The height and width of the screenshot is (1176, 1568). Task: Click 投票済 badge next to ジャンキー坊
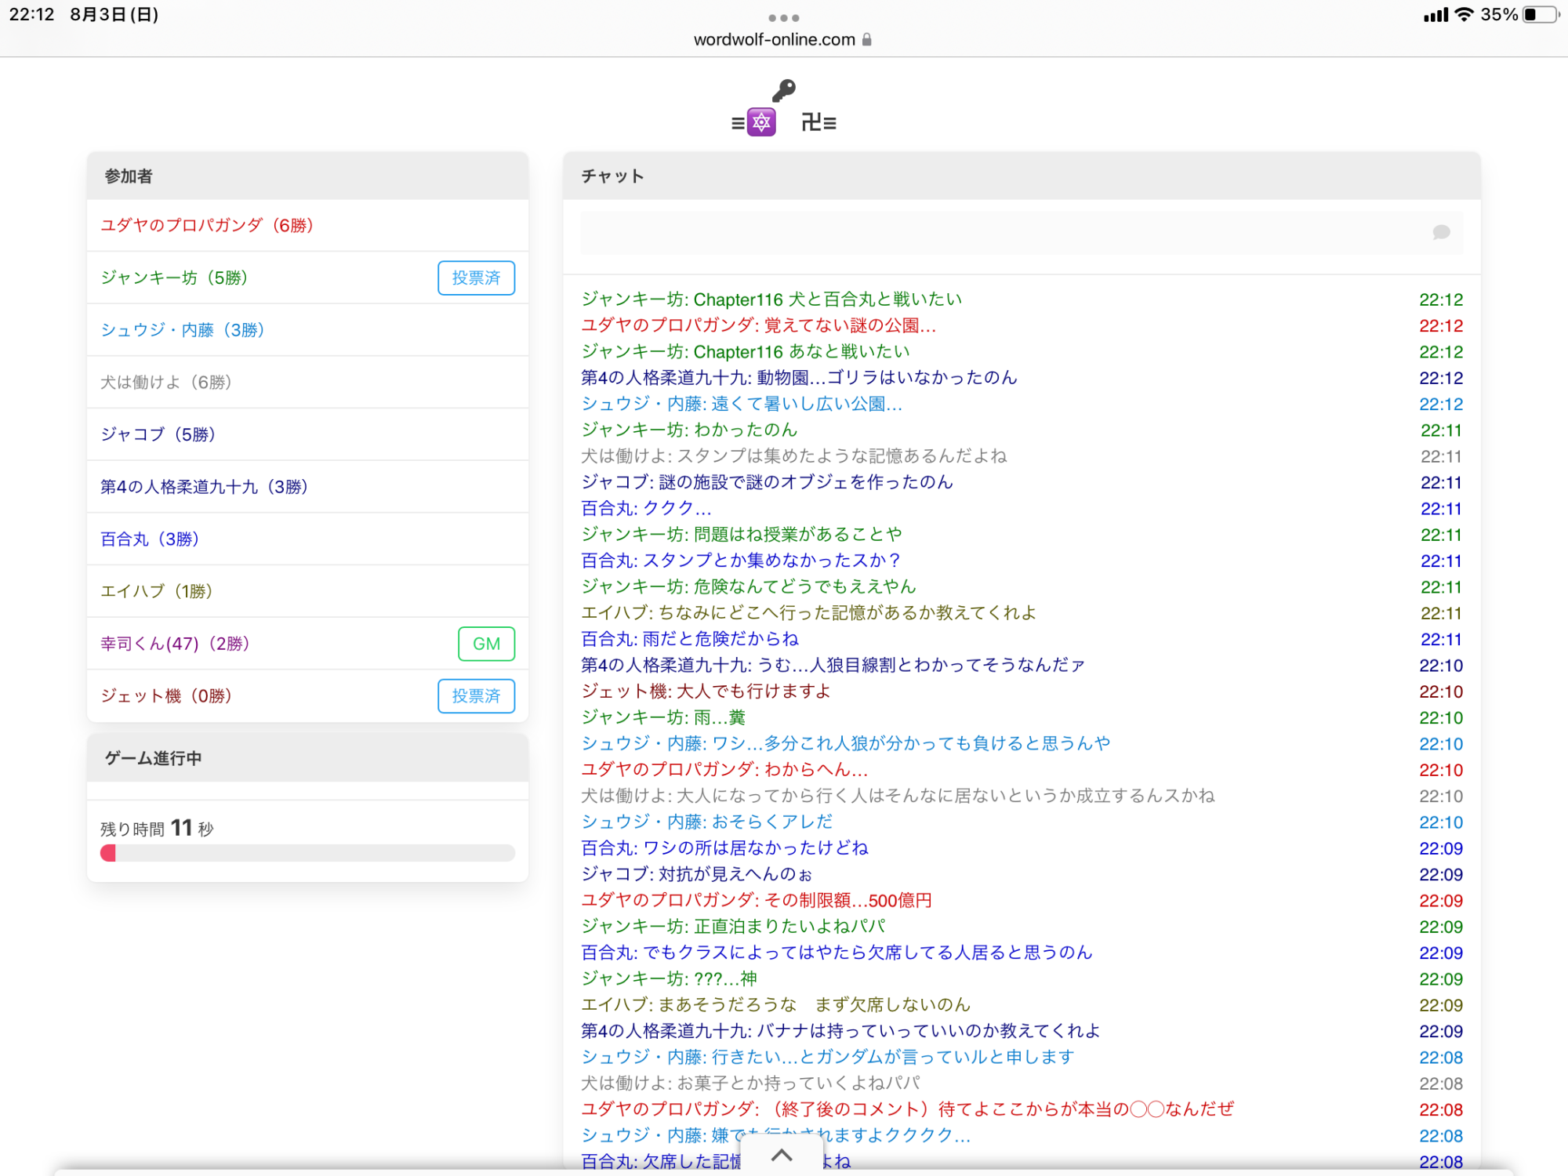point(476,278)
